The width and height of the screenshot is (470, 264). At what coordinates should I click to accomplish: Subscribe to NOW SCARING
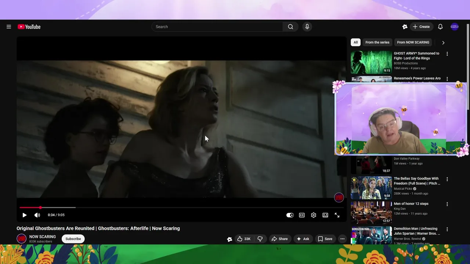click(x=73, y=239)
